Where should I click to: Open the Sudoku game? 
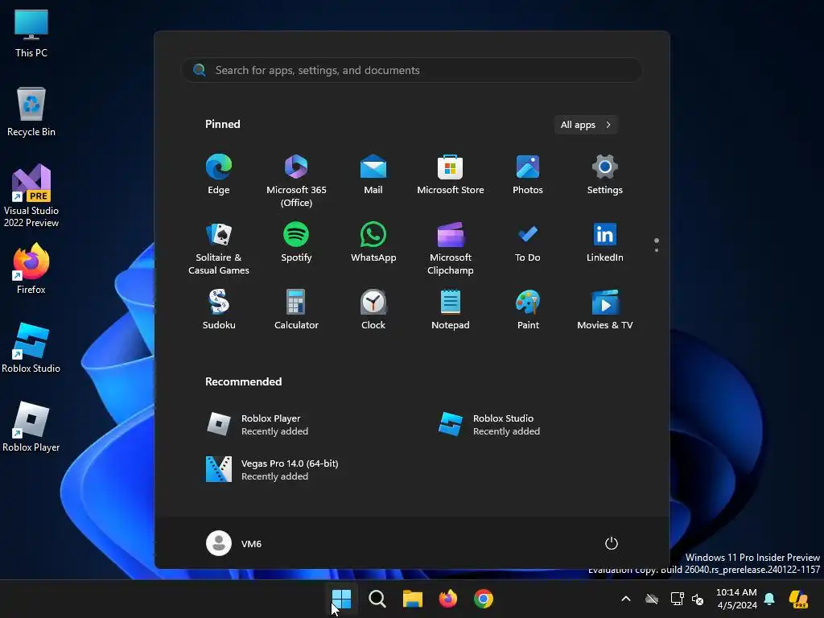point(219,310)
